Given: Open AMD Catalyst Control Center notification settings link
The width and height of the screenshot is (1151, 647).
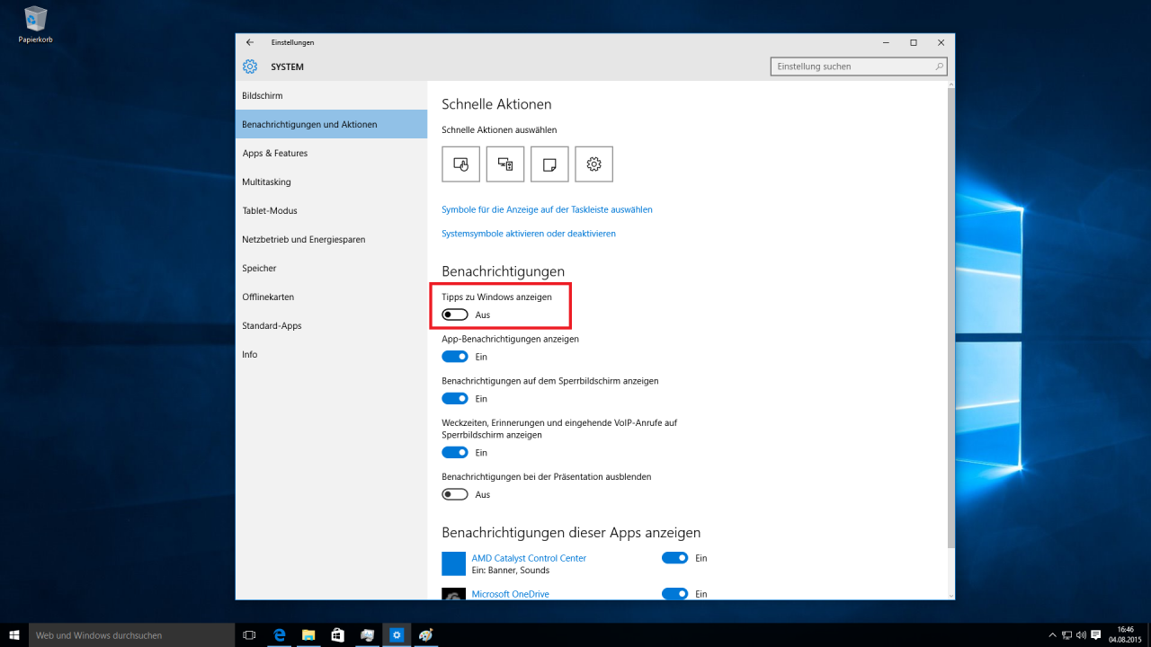Looking at the screenshot, I should tap(529, 558).
